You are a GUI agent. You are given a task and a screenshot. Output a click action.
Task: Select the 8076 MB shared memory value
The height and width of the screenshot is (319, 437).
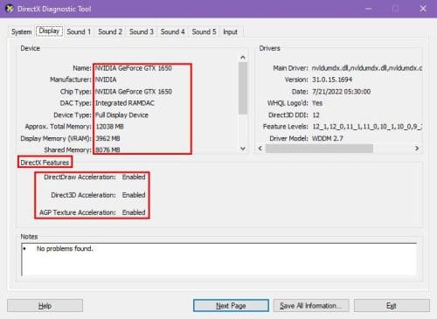pyautogui.click(x=108, y=149)
